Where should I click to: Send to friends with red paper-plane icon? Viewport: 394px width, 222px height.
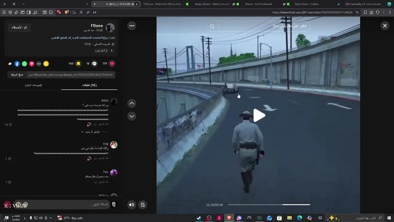click(x=32, y=64)
